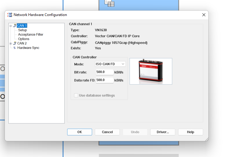Screen dimensions: 229x157
Task: Click the Undo button
Action: 135,132
